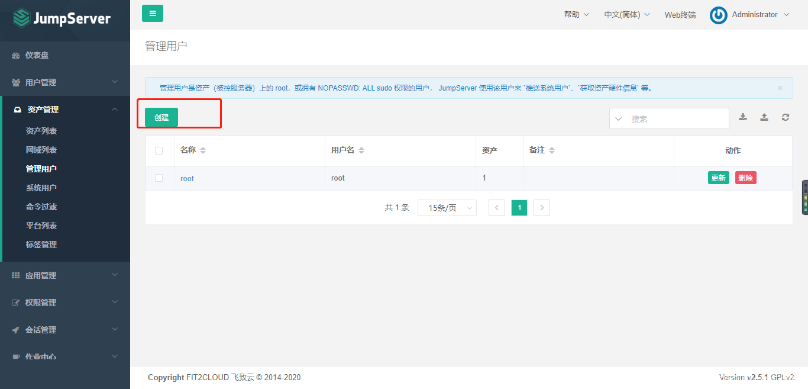Select page 1 in pagination

tap(519, 208)
